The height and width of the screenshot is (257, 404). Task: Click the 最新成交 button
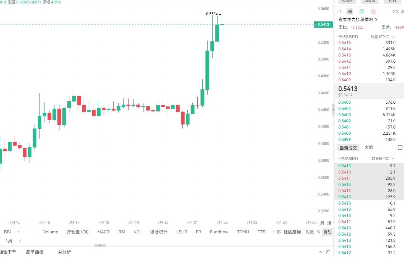point(348,148)
